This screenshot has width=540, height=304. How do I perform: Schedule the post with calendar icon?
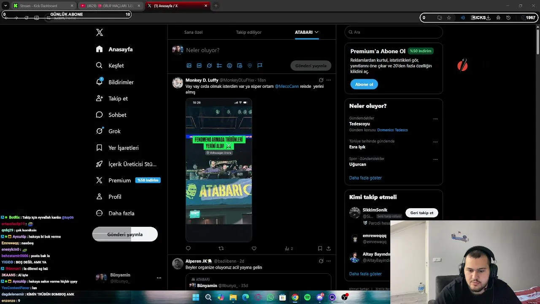240,65
